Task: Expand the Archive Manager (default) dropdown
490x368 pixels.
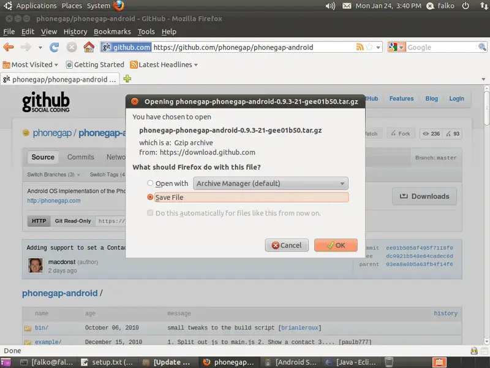Action: point(271,183)
